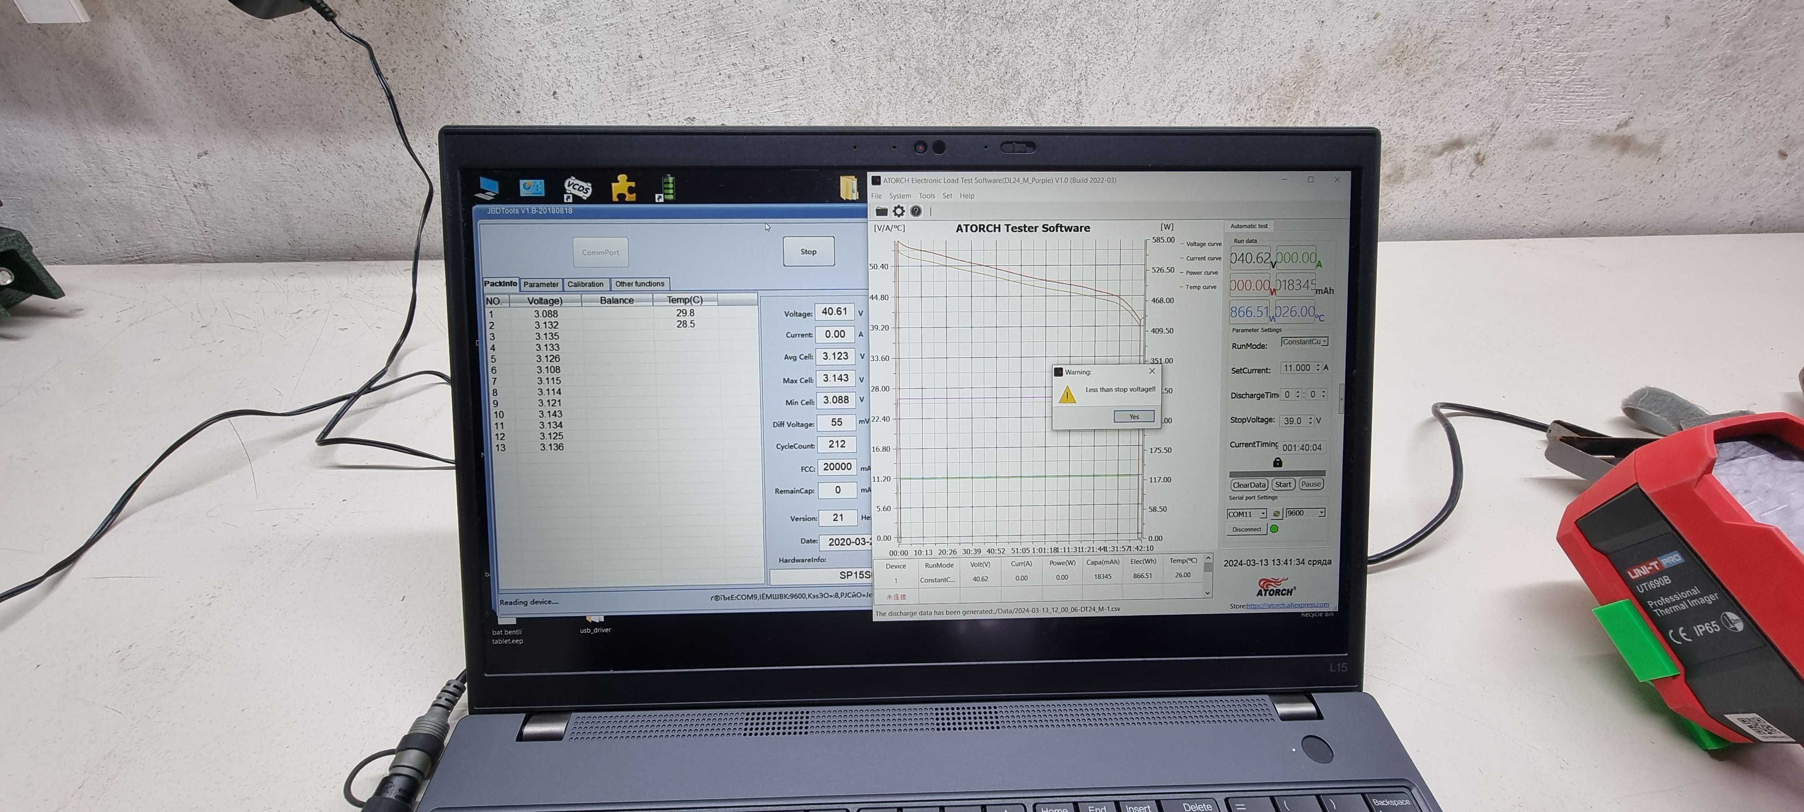The height and width of the screenshot is (812, 1804).
Task: Click Yes in Warning dialog
Action: click(x=1134, y=416)
